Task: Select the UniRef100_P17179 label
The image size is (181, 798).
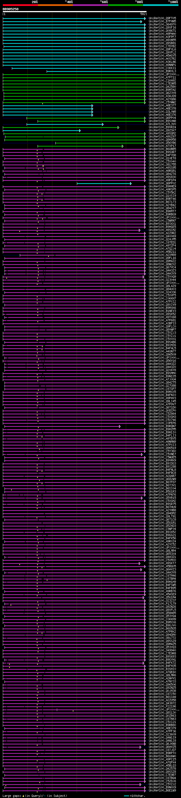Action: tap(162, 604)
